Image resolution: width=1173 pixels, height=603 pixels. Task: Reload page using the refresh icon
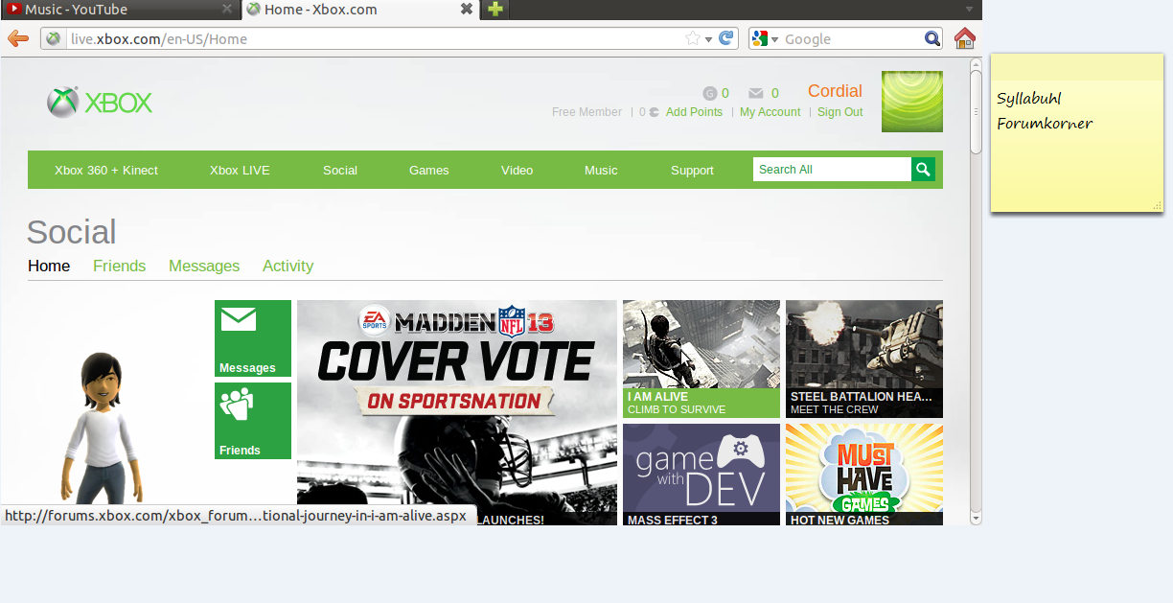726,38
